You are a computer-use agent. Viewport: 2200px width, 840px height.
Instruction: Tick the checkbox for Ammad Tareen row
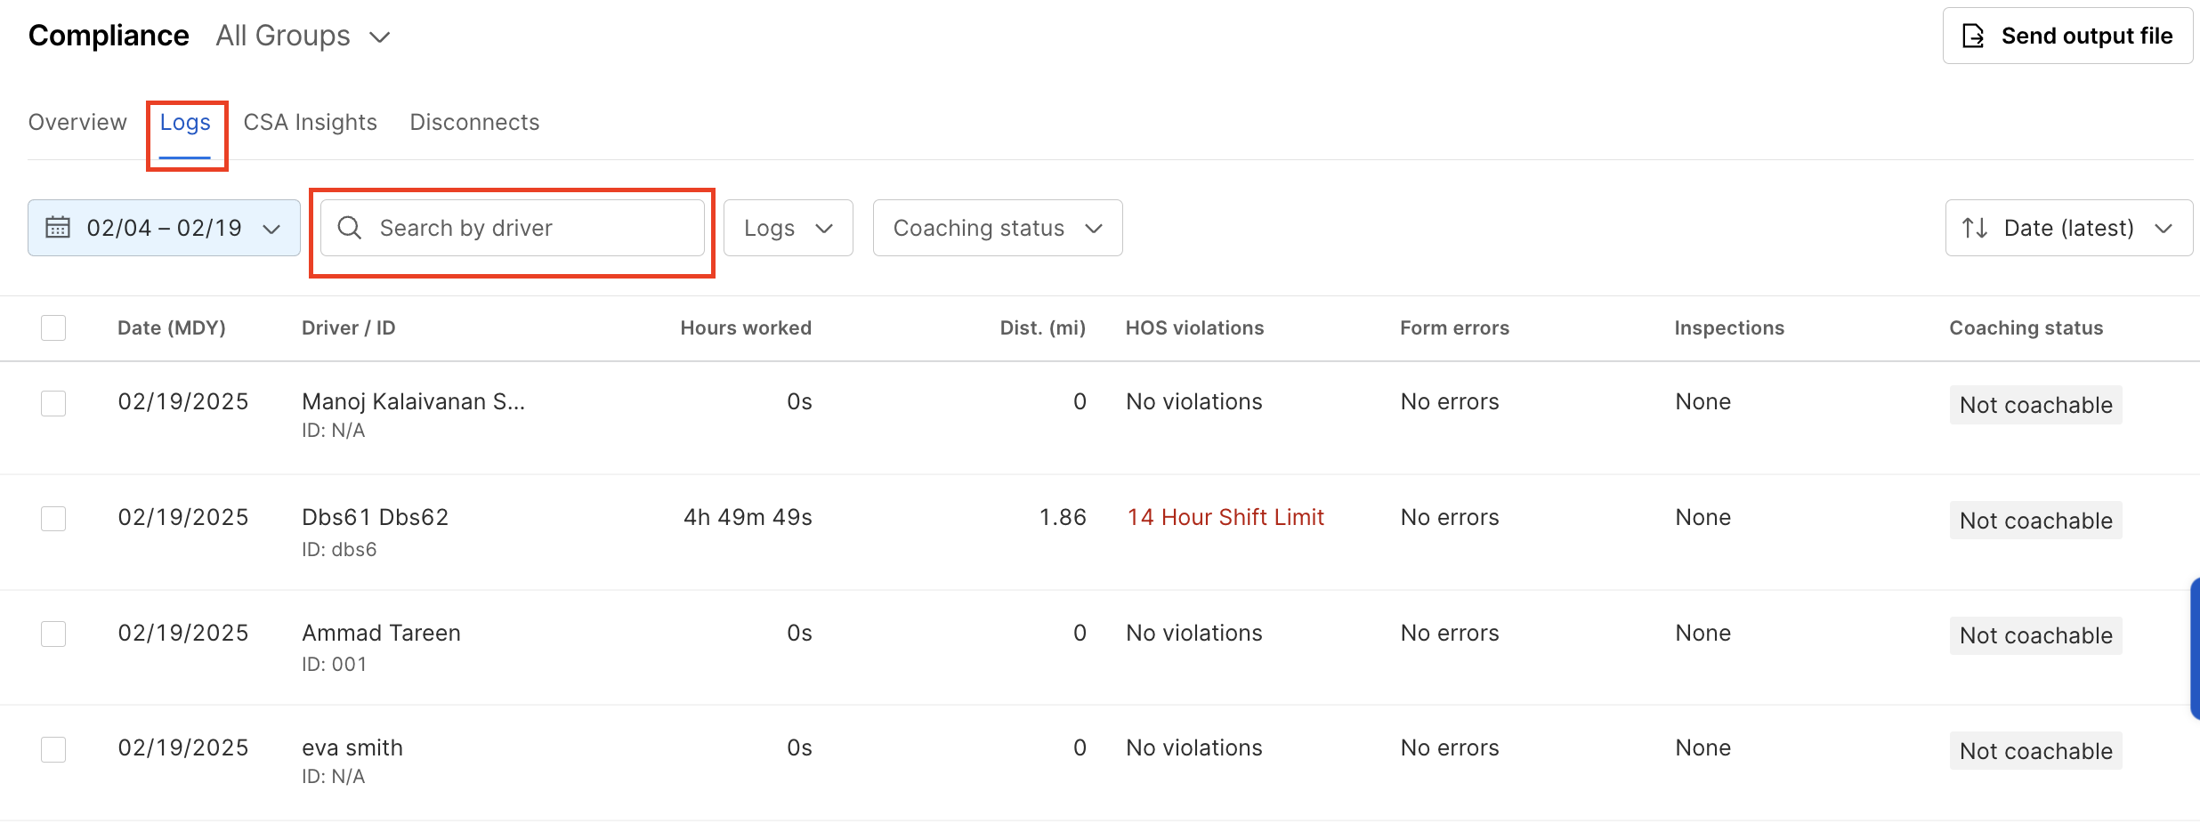pos(53,634)
